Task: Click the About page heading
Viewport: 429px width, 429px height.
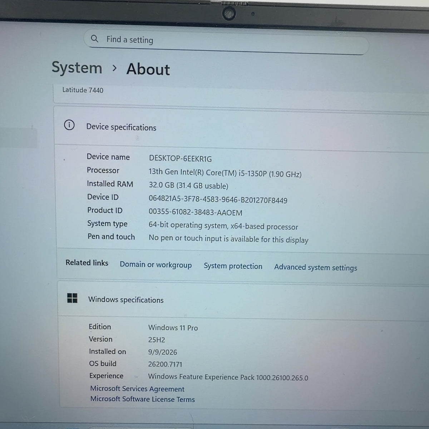Action: tap(148, 69)
